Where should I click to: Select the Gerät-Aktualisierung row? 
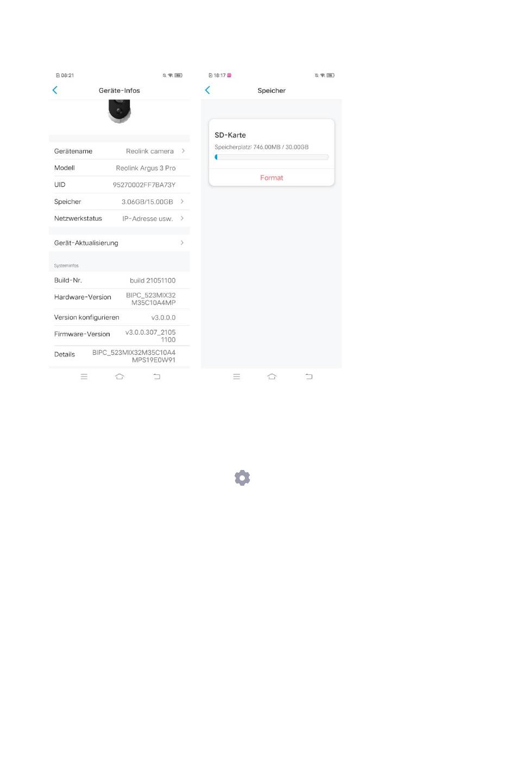click(119, 243)
